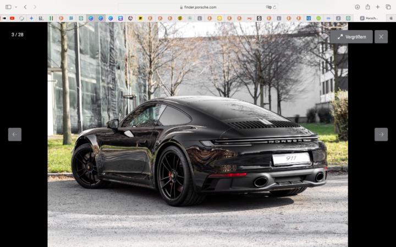This screenshot has height=247, width=396.
Task: Reload the current page
Action: 274,7
